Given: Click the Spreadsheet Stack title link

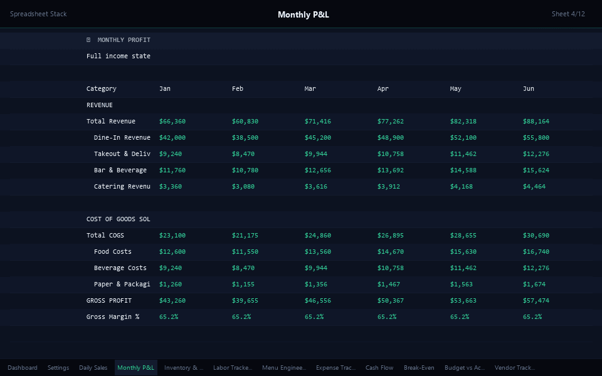Looking at the screenshot, I should pos(38,14).
